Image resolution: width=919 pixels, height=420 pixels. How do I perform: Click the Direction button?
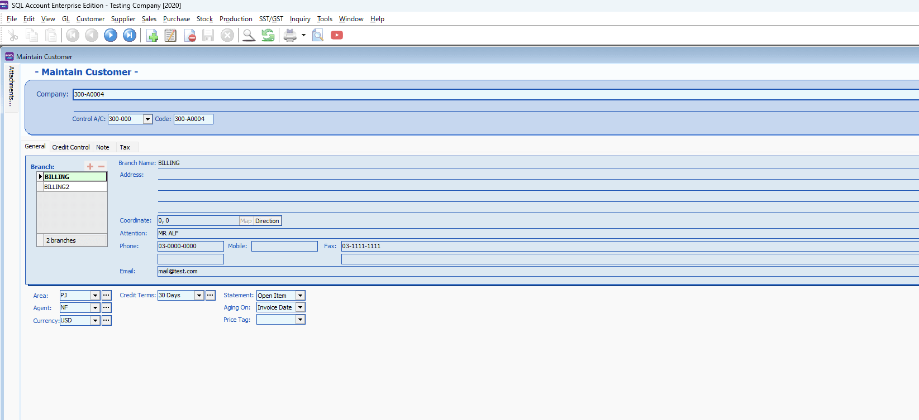point(267,221)
